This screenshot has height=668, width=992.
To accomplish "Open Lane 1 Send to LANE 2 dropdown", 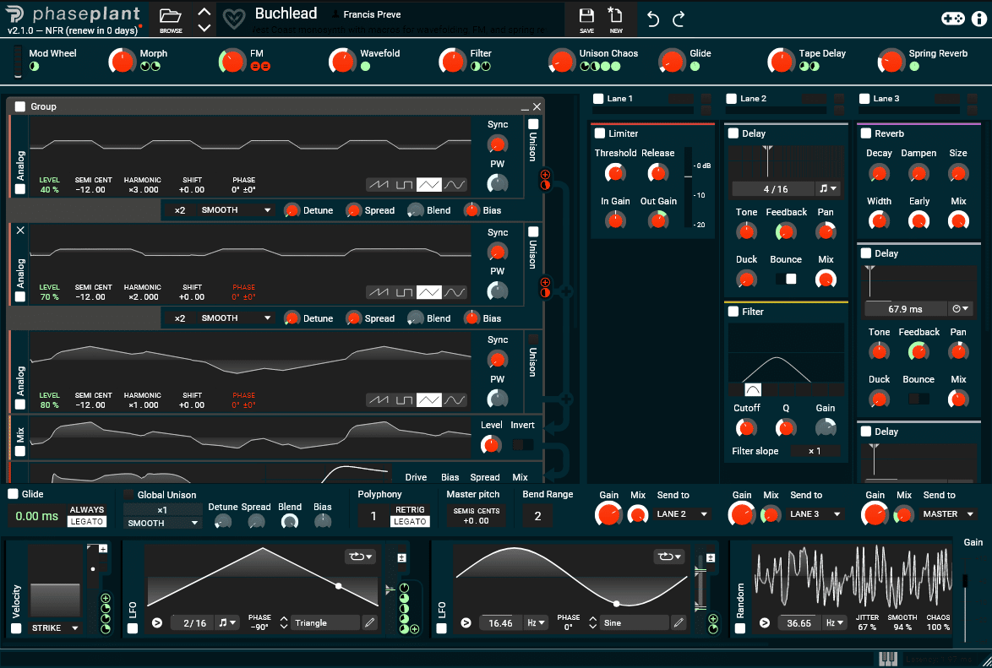I will click(682, 514).
